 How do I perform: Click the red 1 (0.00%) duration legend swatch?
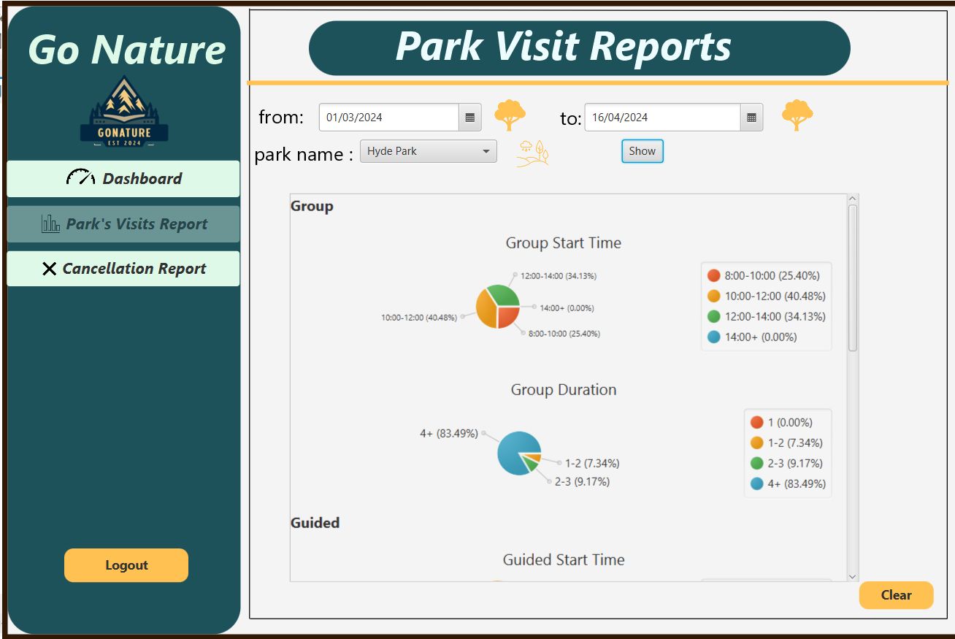(757, 422)
